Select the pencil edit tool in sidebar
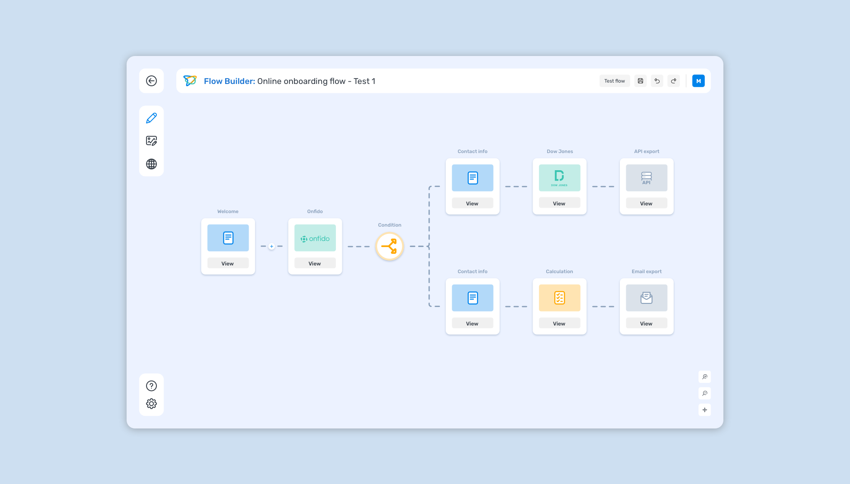Screen dimensions: 850x484 pos(151,118)
